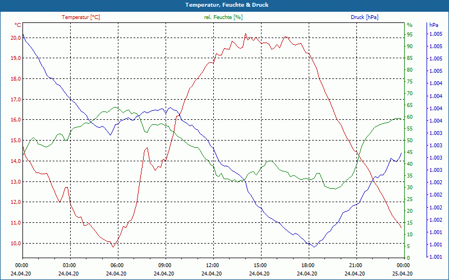Click the 25.04.20 date label
The image size is (449, 280).
[x=402, y=274]
